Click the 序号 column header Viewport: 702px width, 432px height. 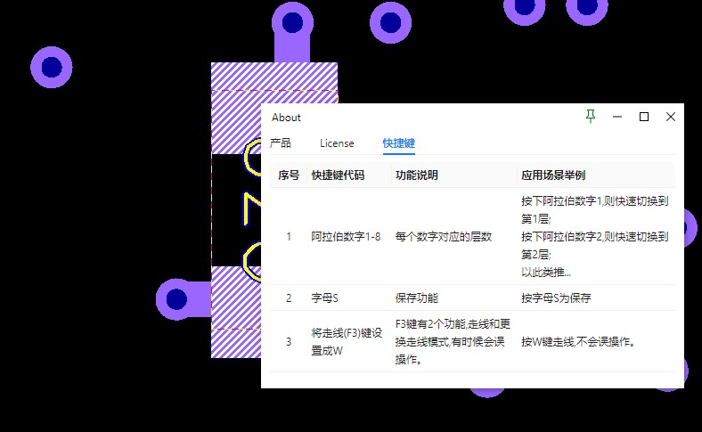tap(289, 175)
